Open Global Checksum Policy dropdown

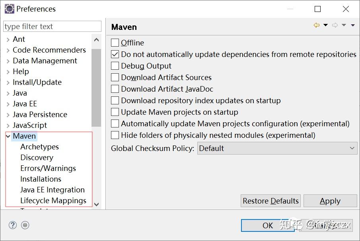coord(277,148)
